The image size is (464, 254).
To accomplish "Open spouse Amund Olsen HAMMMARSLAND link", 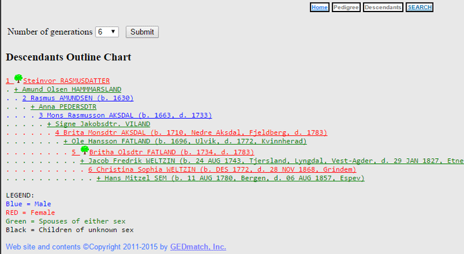I will (68, 89).
